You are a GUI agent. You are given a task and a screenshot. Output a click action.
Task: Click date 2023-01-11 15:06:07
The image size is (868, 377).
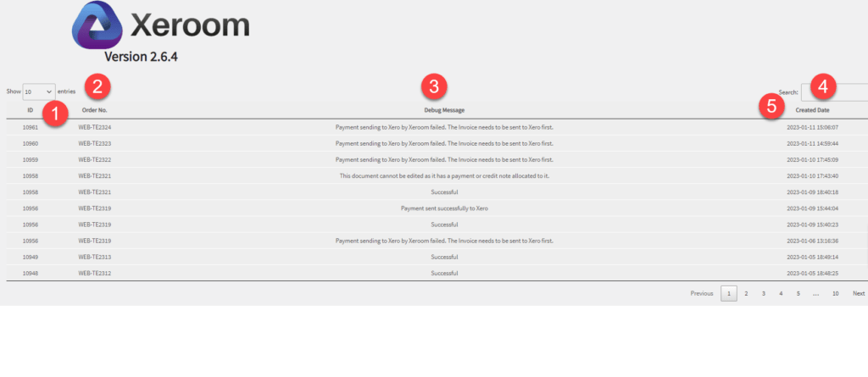pos(813,127)
